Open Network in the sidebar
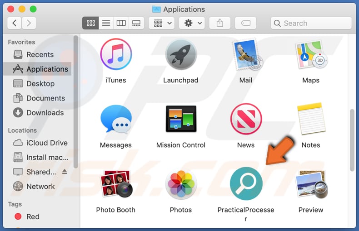 coord(37,187)
